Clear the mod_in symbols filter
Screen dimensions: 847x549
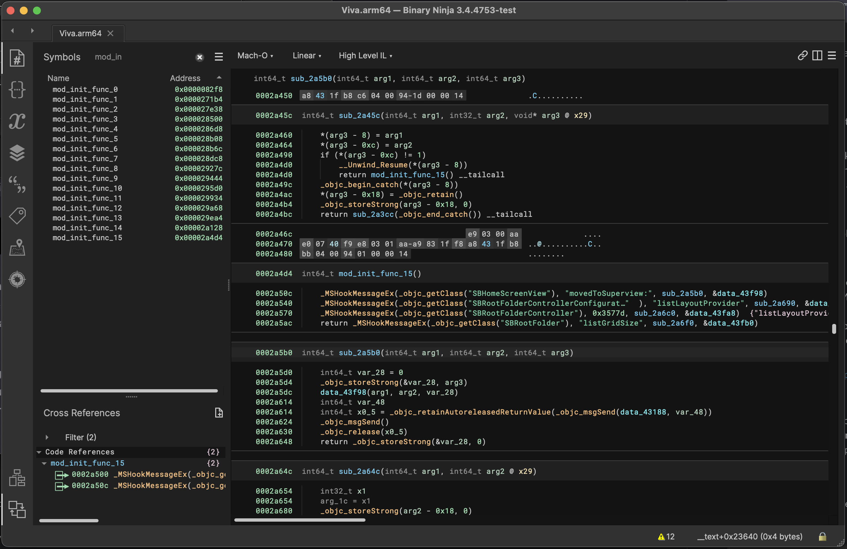[x=199, y=57]
